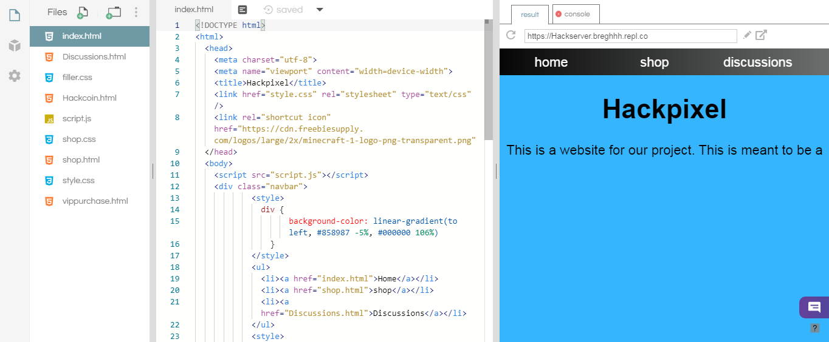Screen dimensions: 829x342
Task: Open Discussions.html in the file list
Action: (89, 57)
